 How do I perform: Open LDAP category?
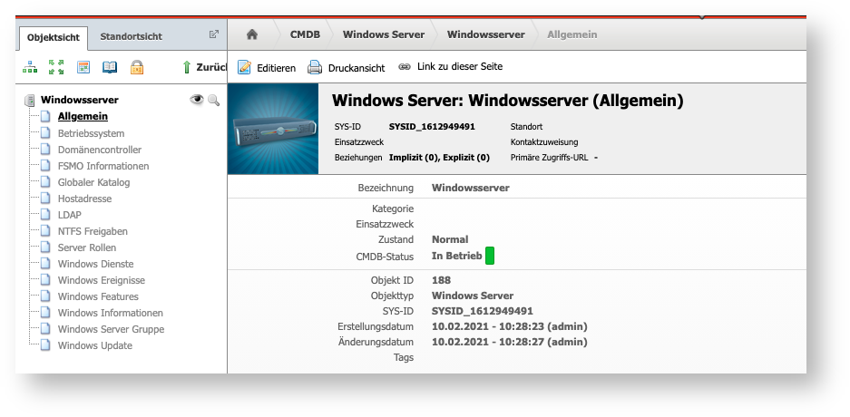69,215
